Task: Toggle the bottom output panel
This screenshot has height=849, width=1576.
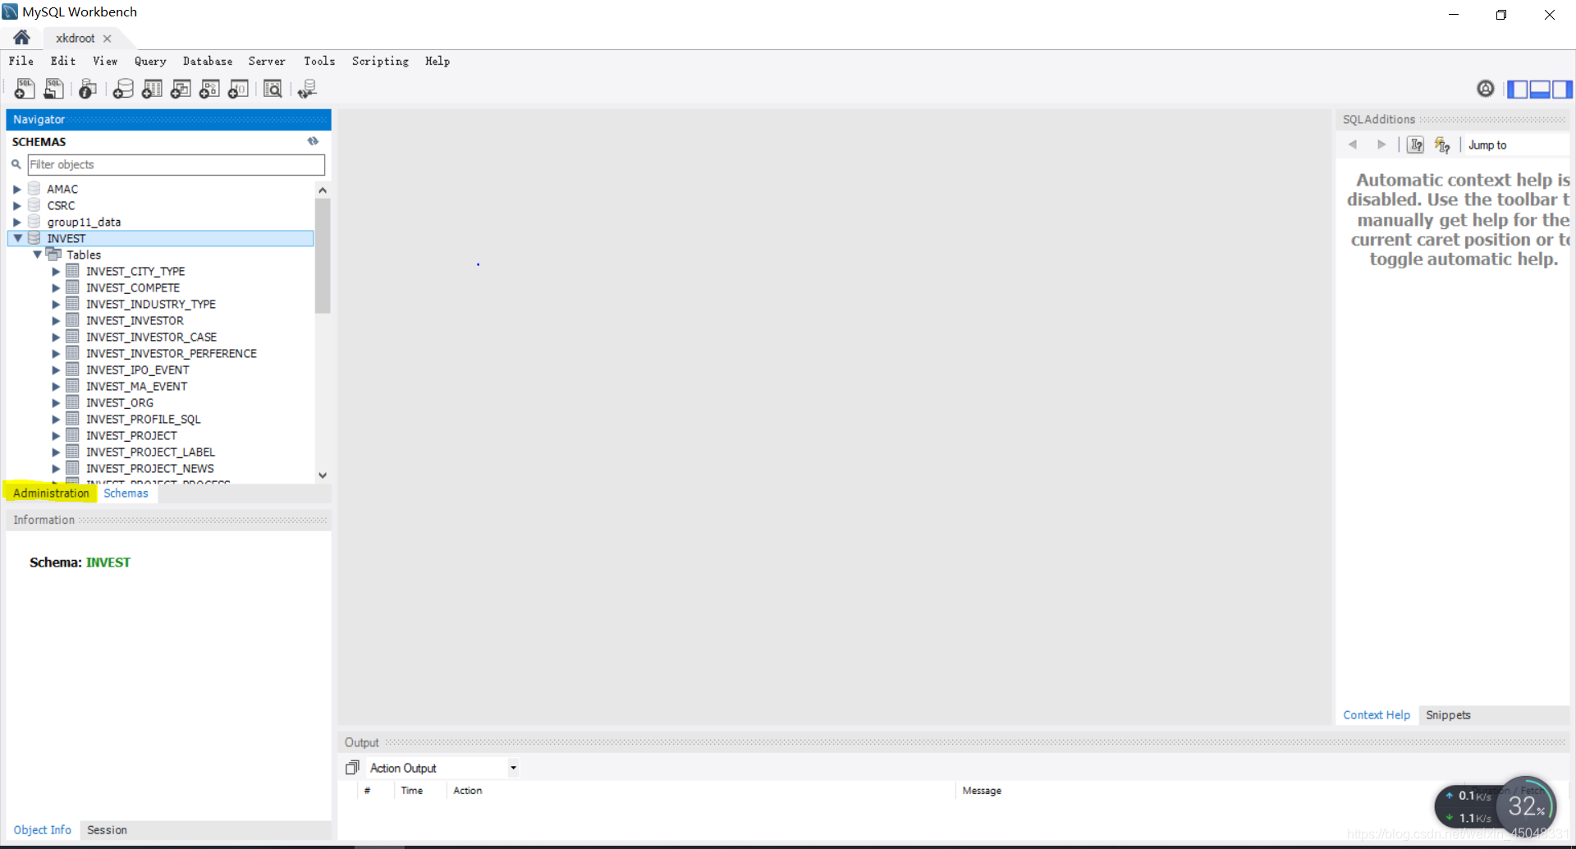Action: coord(1540,89)
